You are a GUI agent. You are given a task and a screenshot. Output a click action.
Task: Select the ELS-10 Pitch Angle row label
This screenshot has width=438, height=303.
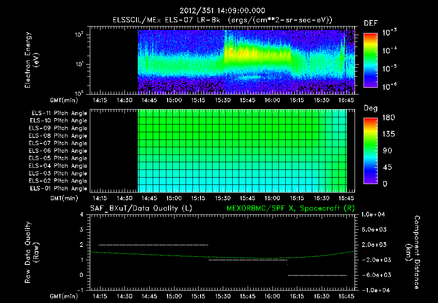(59, 121)
